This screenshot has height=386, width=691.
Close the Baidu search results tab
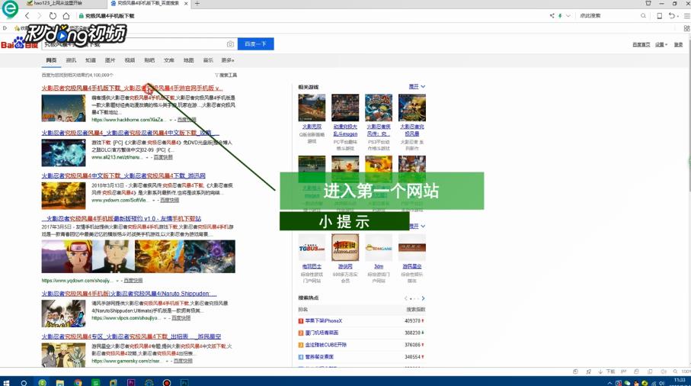pos(186,4)
